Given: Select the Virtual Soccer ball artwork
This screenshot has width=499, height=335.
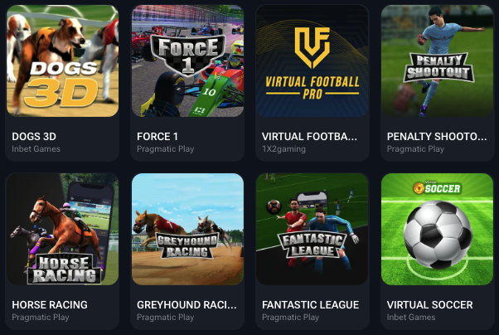Looking at the screenshot, I should click(x=438, y=229).
